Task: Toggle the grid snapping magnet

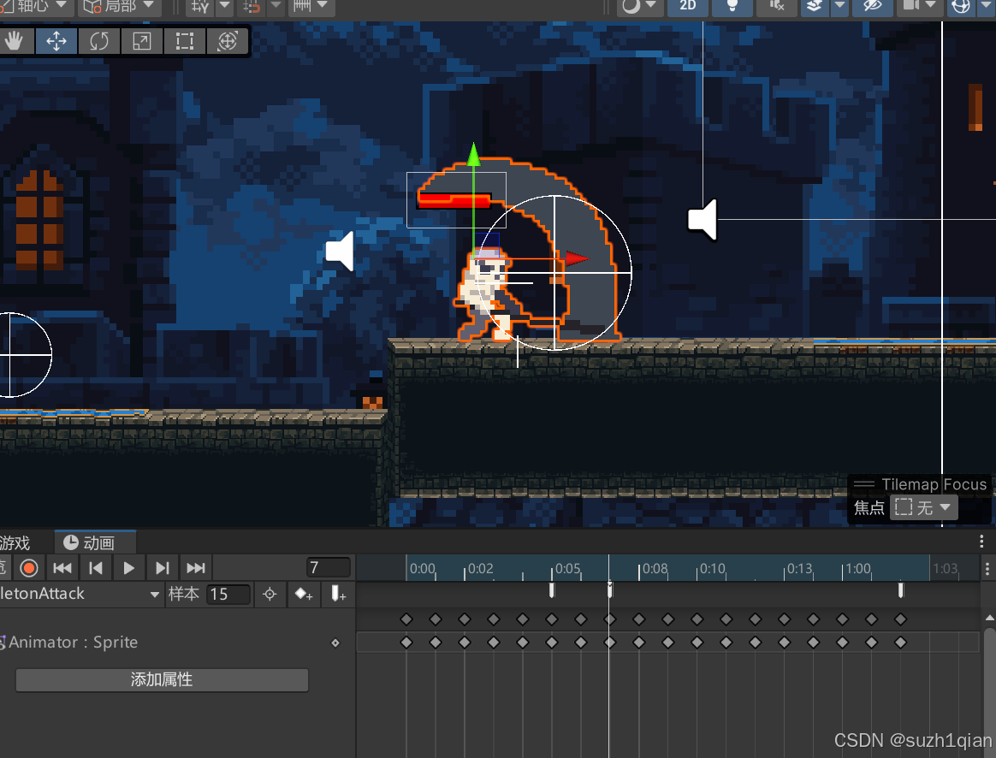Action: (x=252, y=6)
